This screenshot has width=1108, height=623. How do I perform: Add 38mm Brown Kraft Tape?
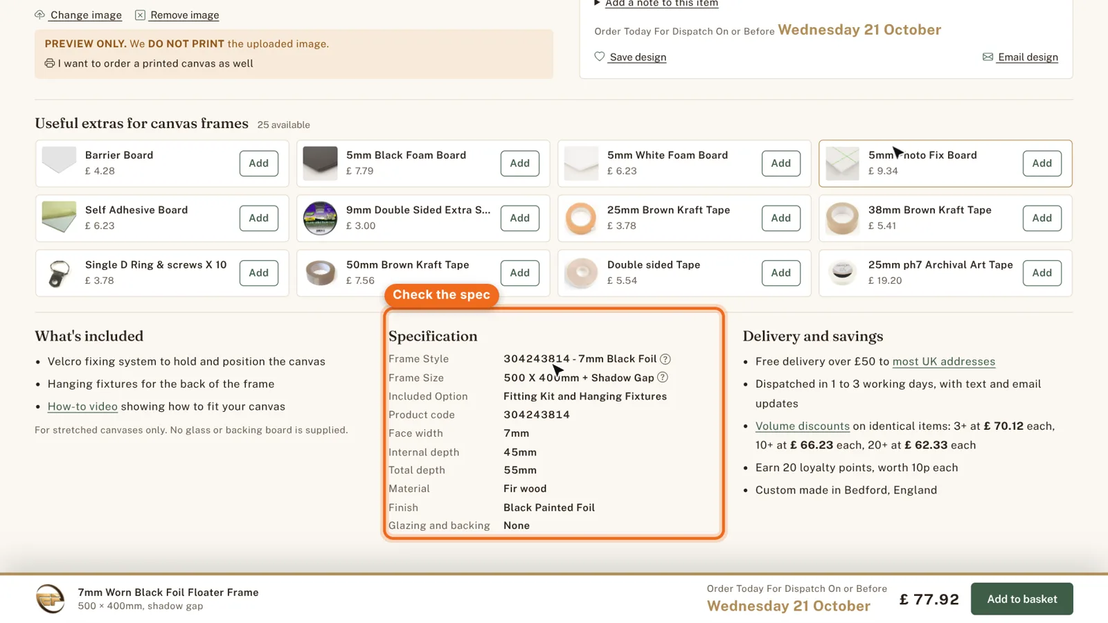click(1042, 218)
